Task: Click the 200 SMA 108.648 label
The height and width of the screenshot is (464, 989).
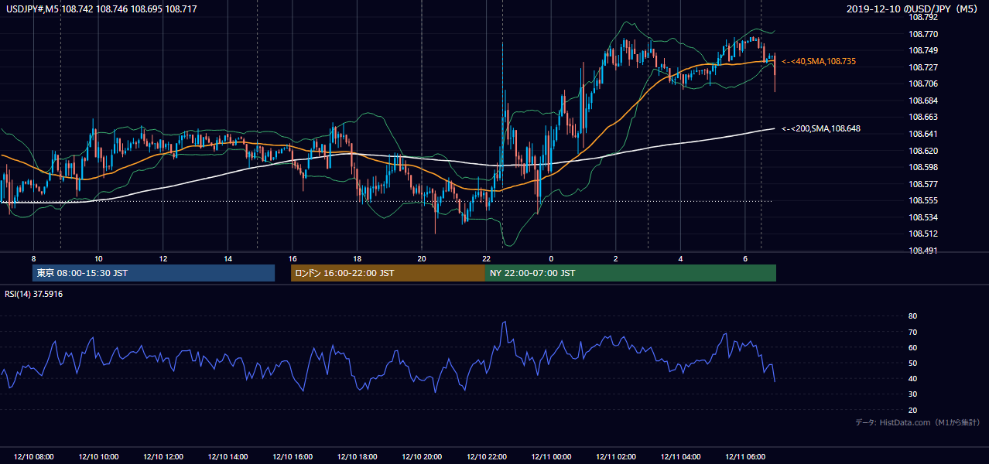Action: (821, 128)
